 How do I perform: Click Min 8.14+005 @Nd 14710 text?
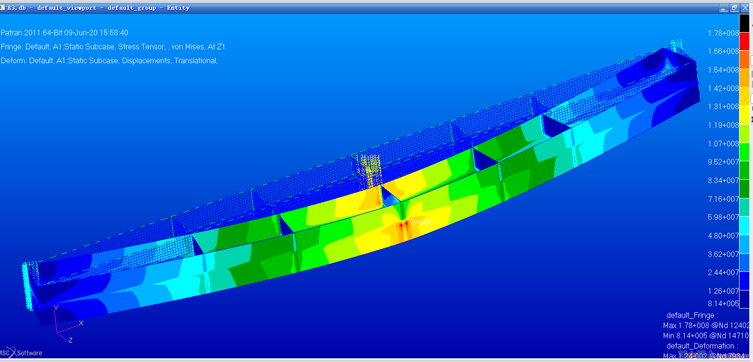tap(706, 336)
